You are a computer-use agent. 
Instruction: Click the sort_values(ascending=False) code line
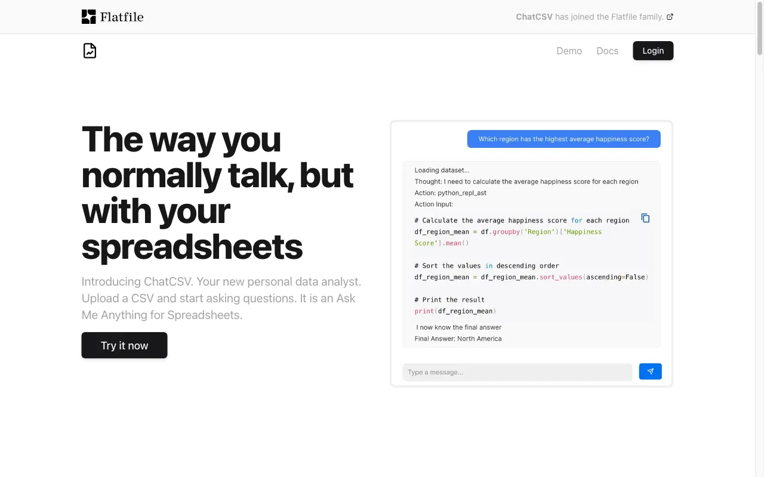(531, 277)
